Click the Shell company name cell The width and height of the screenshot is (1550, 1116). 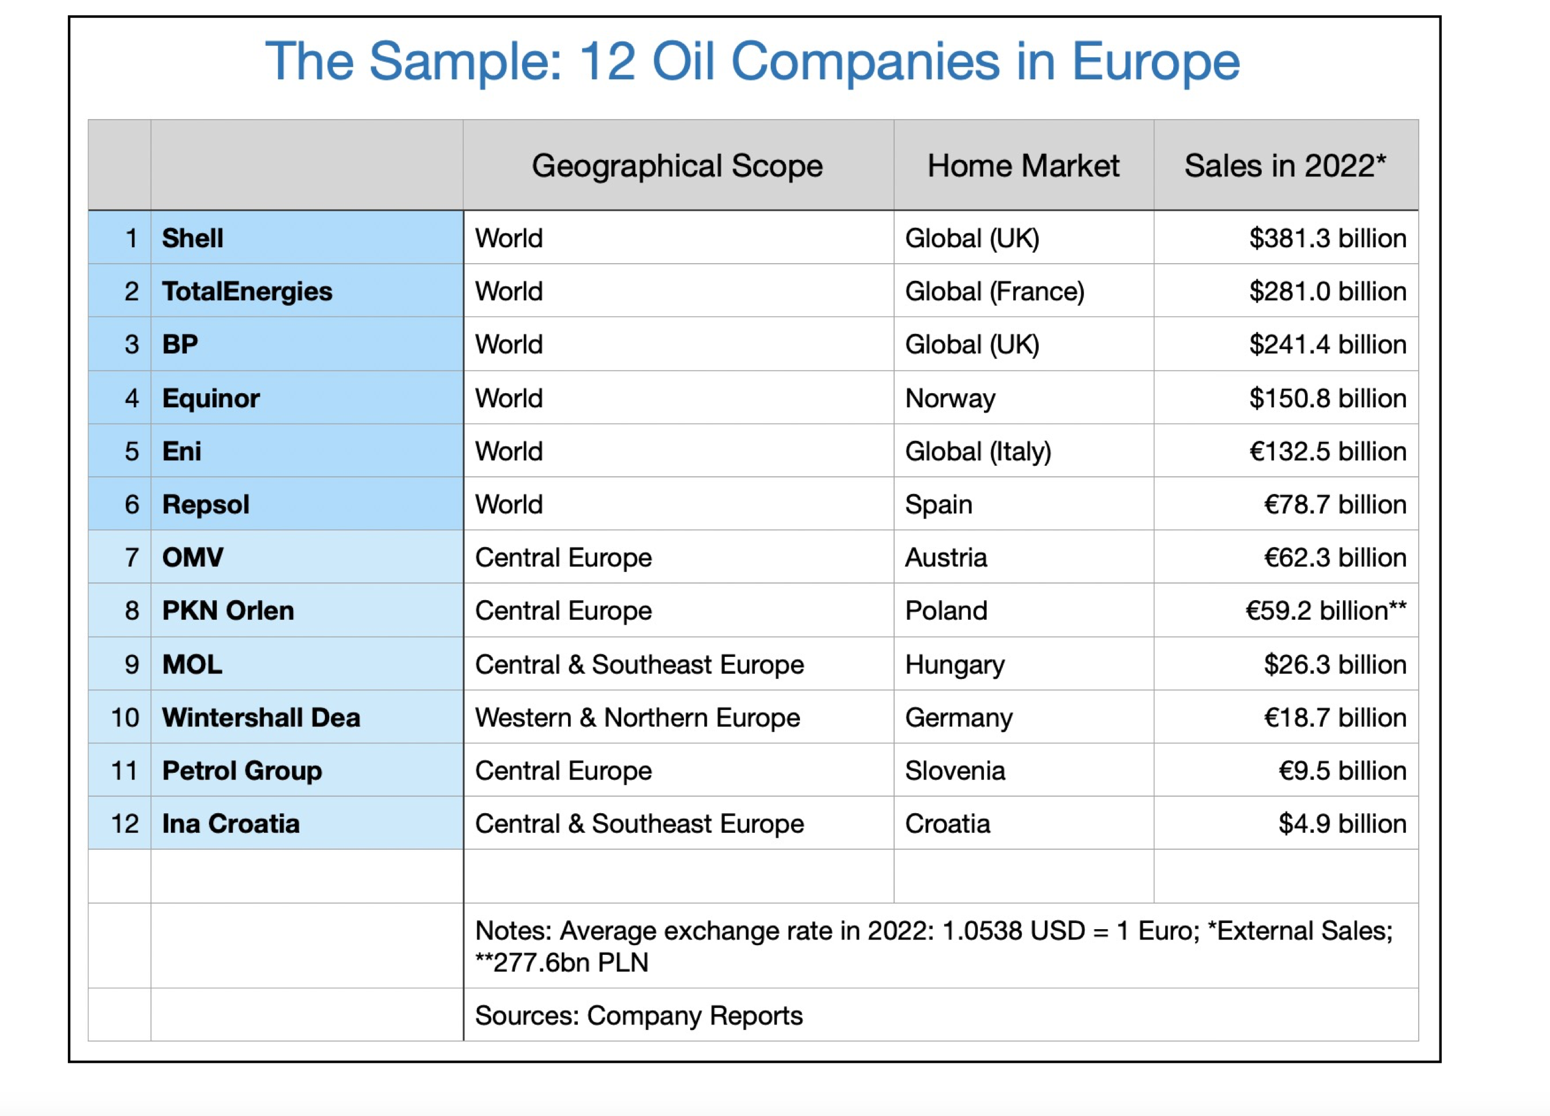[307, 237]
